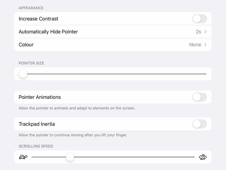
Task: Click the Pointer Animations label
Action: [x=40, y=97]
